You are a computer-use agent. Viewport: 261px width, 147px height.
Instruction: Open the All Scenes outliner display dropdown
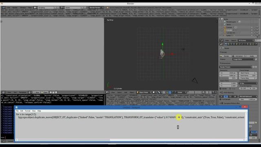pos(246,40)
